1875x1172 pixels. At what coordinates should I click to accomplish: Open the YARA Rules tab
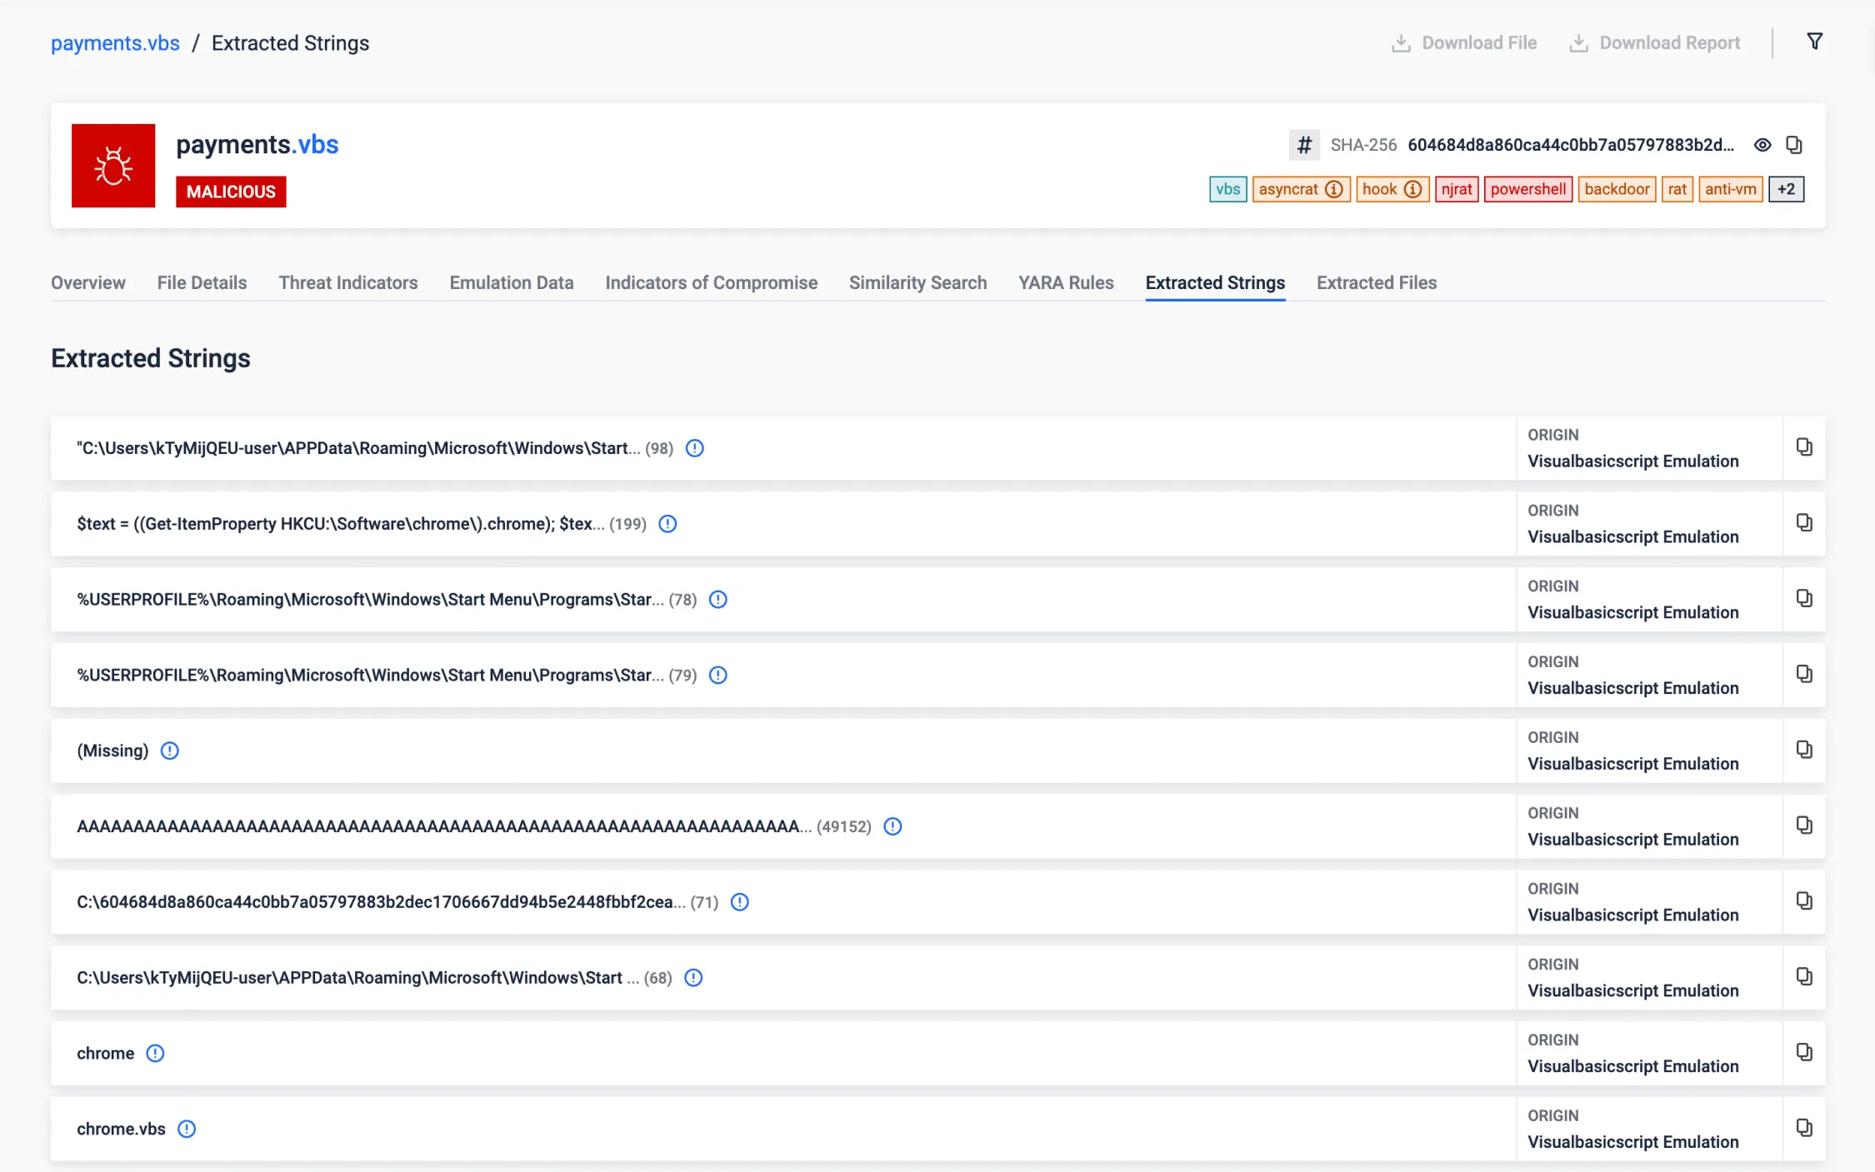(1065, 282)
